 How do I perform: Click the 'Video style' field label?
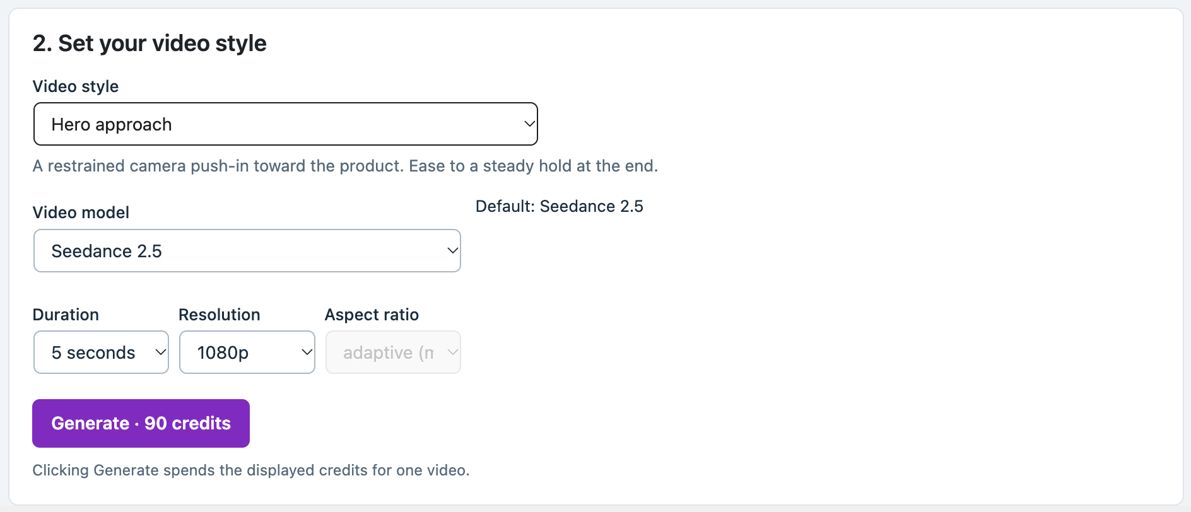(x=76, y=86)
